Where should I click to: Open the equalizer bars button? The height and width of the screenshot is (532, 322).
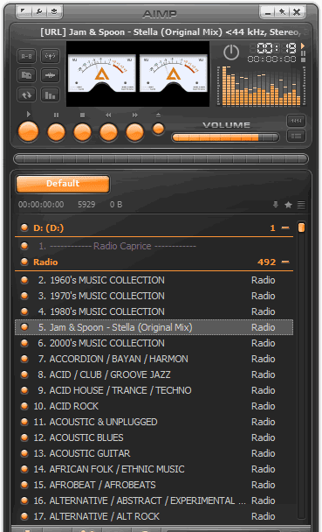(x=50, y=94)
